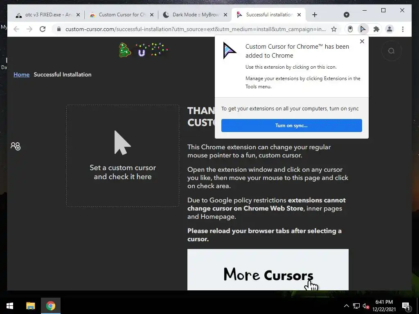Open the Windows Start menu
The image size is (419, 314).
click(10, 306)
